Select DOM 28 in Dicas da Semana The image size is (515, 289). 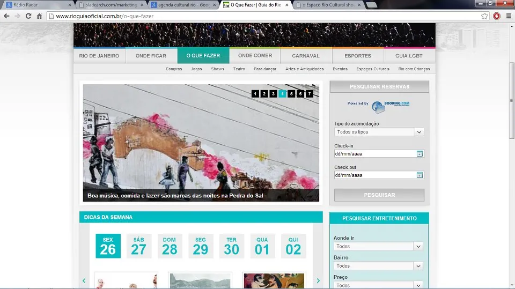[x=170, y=246]
